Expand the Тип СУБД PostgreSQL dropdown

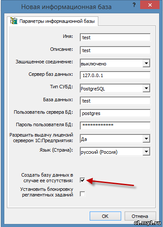146,88
